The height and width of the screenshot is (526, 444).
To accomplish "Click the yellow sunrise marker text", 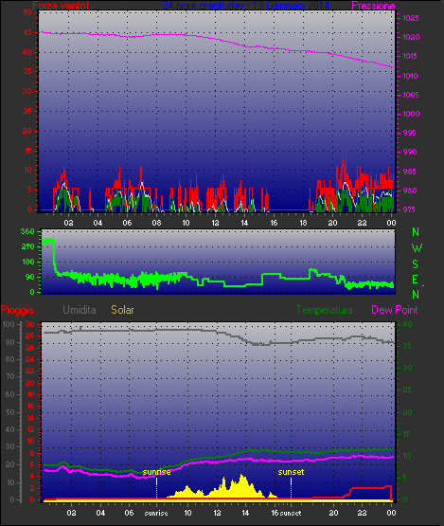I will point(156,472).
